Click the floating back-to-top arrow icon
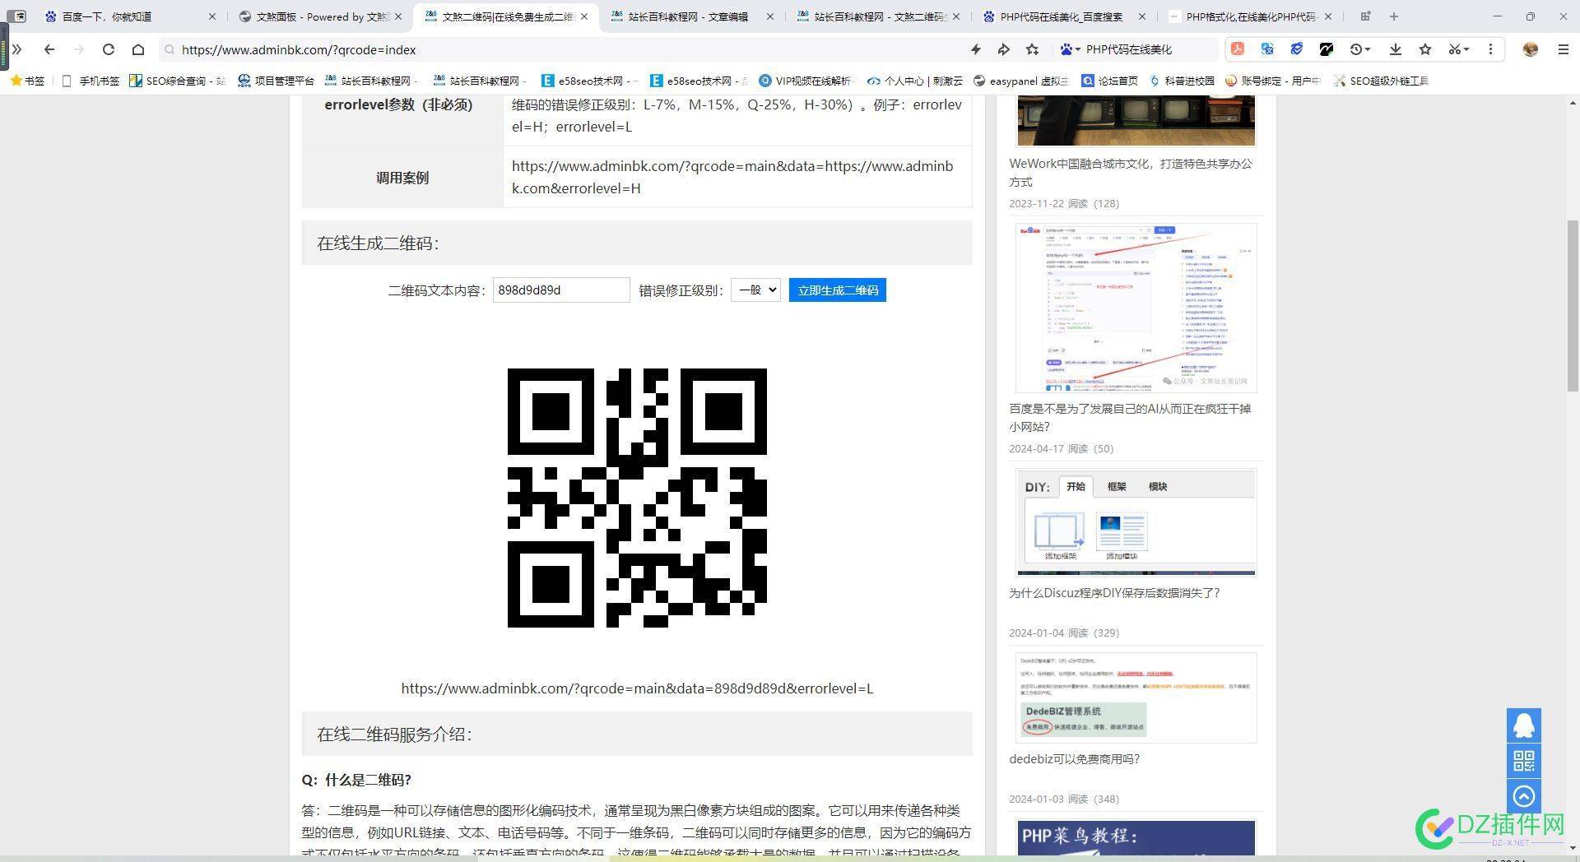This screenshot has width=1580, height=862. click(1524, 796)
